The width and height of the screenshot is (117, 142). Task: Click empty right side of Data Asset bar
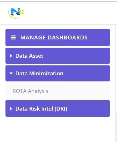click(x=76, y=56)
